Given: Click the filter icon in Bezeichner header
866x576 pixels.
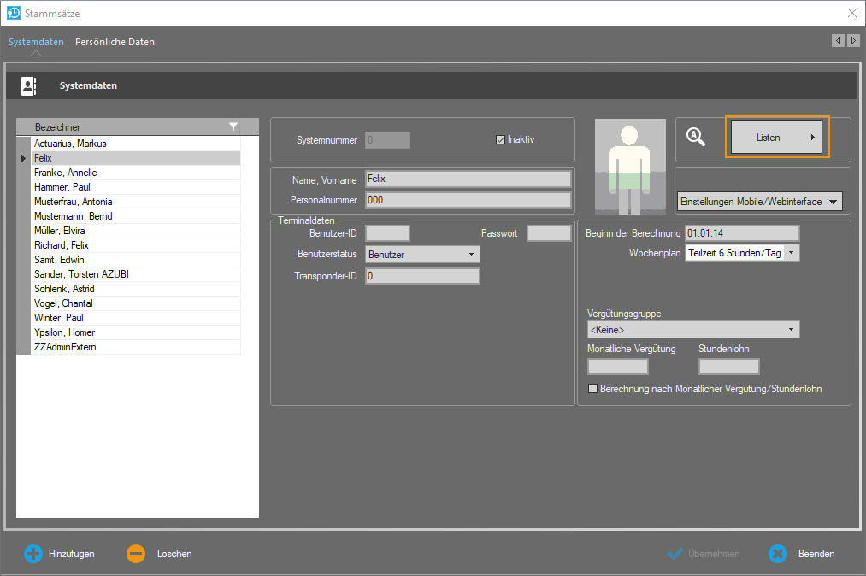Looking at the screenshot, I should click(x=233, y=126).
